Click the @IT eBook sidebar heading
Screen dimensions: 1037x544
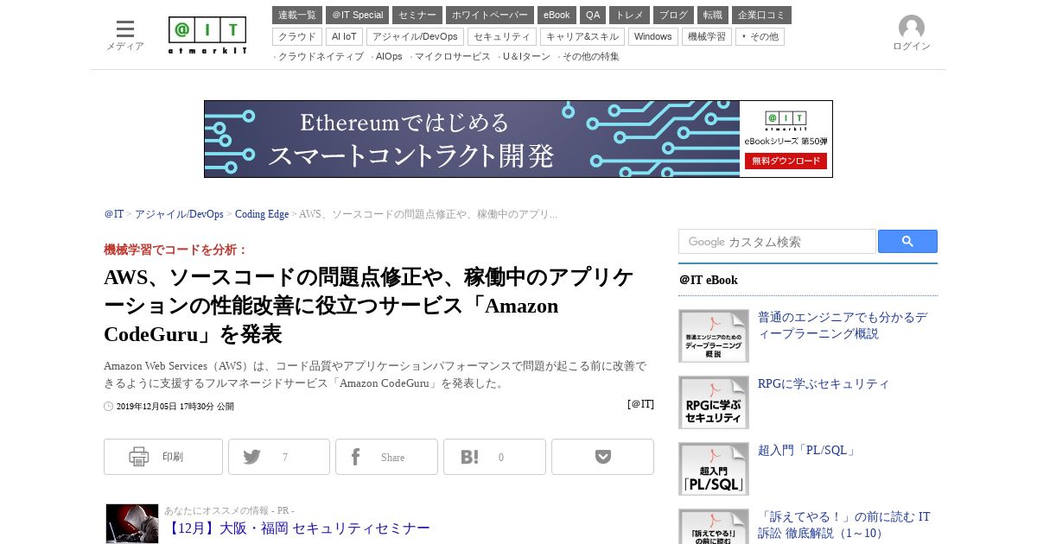[x=709, y=280]
